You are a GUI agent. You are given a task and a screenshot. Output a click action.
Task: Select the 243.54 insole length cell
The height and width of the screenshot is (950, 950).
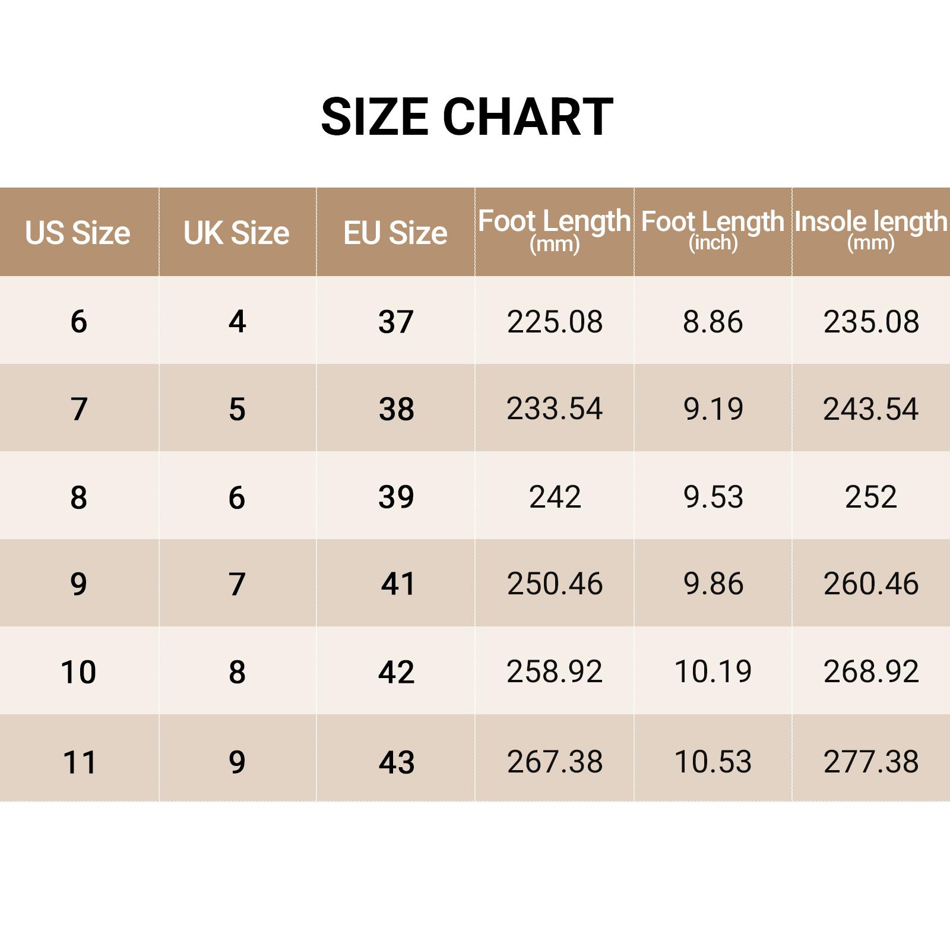click(870, 409)
